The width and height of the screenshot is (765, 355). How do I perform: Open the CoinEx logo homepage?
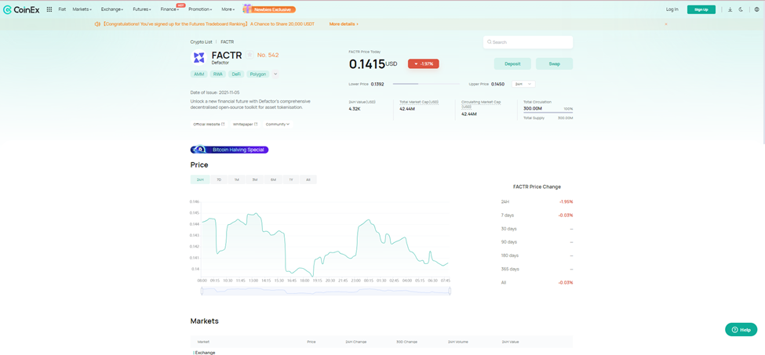click(x=21, y=9)
